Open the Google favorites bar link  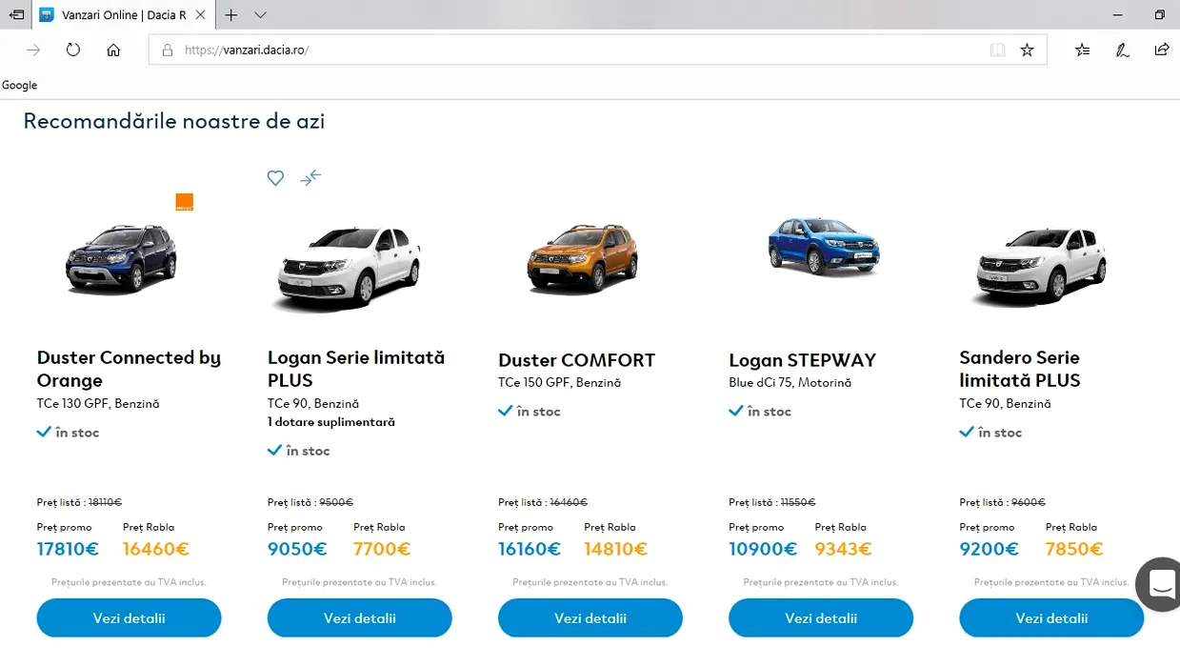point(19,85)
